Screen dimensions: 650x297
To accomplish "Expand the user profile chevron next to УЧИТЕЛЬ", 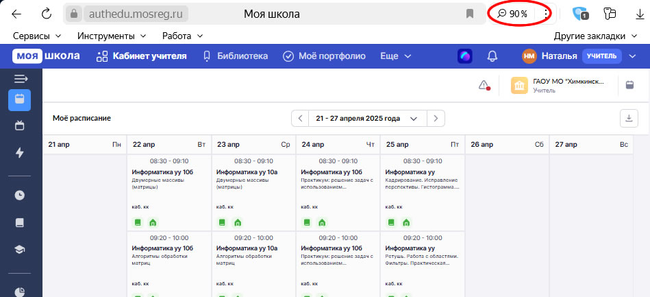I will point(632,56).
